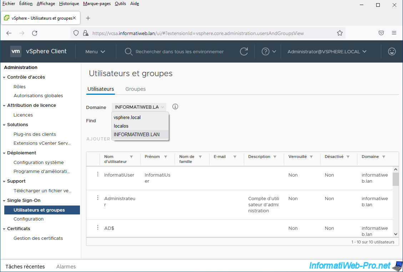Screen dimensions: 403x272
Task: Open the Historique menu
Action: [69, 4]
